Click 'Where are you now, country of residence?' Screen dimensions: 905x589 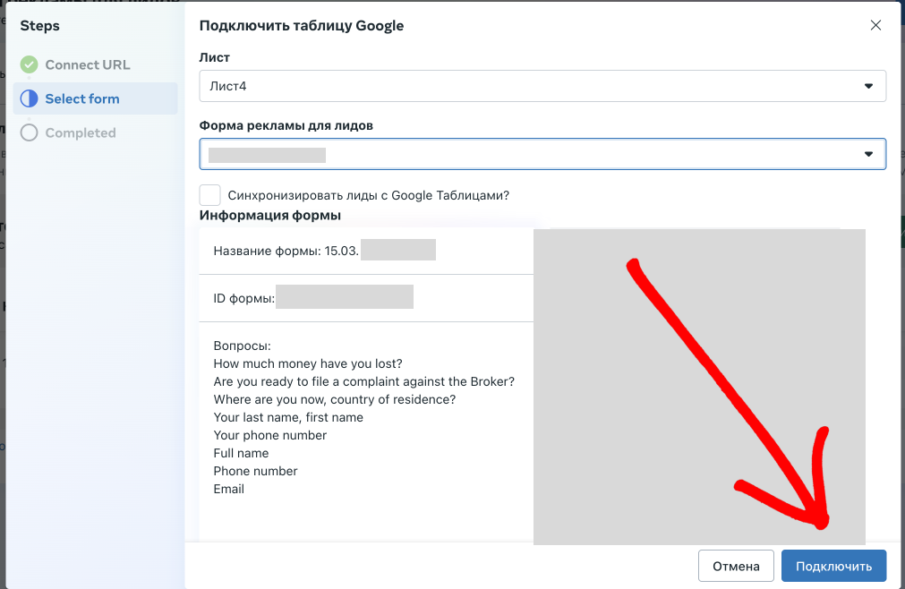(334, 399)
